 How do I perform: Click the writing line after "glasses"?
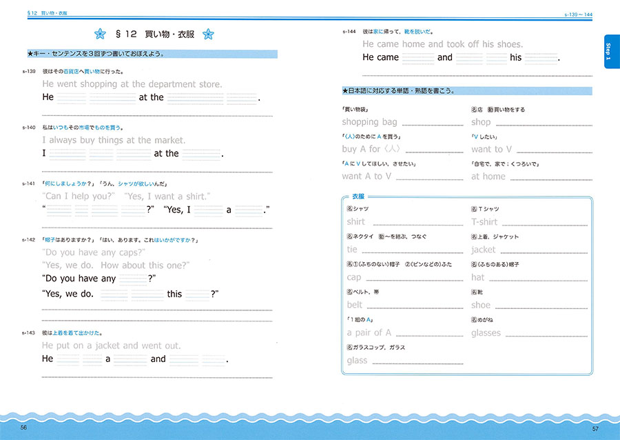click(548, 334)
